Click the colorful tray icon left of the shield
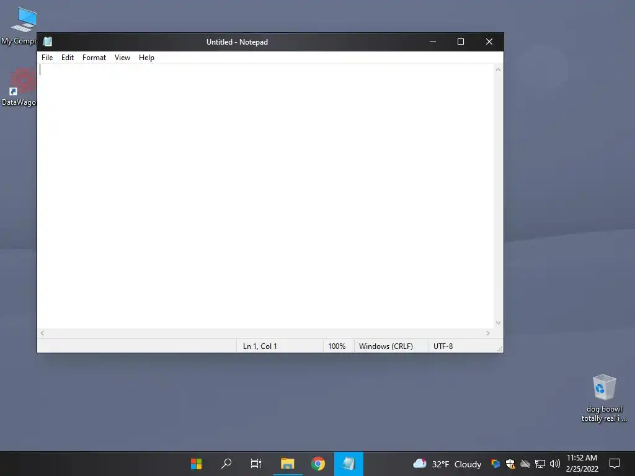 pyautogui.click(x=495, y=464)
